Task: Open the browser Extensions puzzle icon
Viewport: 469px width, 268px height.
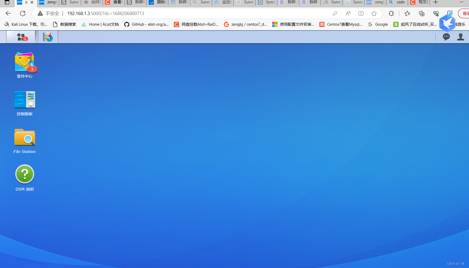Action: click(x=391, y=14)
